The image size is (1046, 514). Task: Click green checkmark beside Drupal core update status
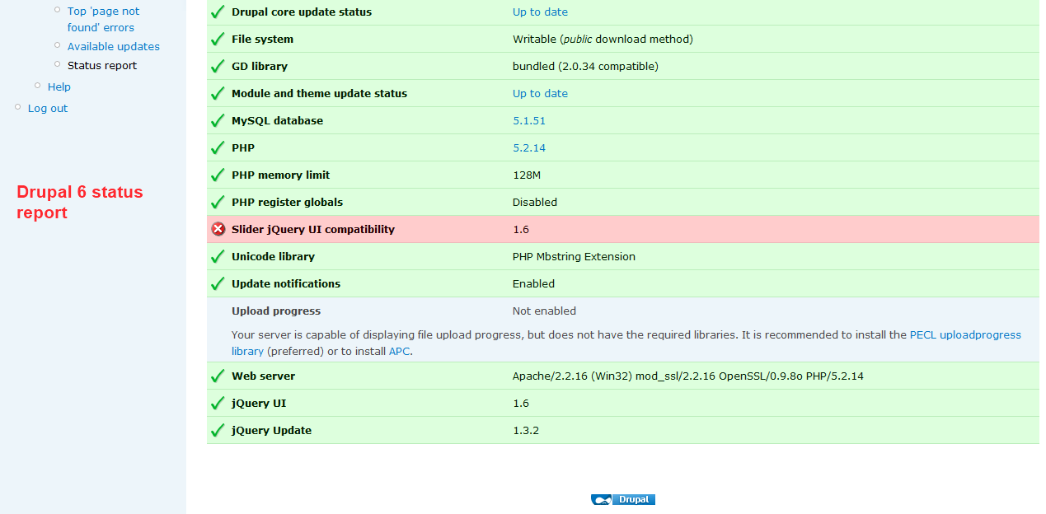(x=218, y=12)
